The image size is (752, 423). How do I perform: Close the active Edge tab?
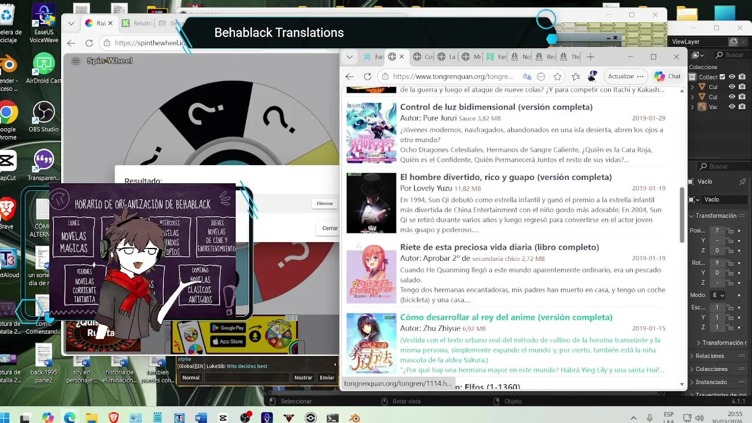pos(402,57)
